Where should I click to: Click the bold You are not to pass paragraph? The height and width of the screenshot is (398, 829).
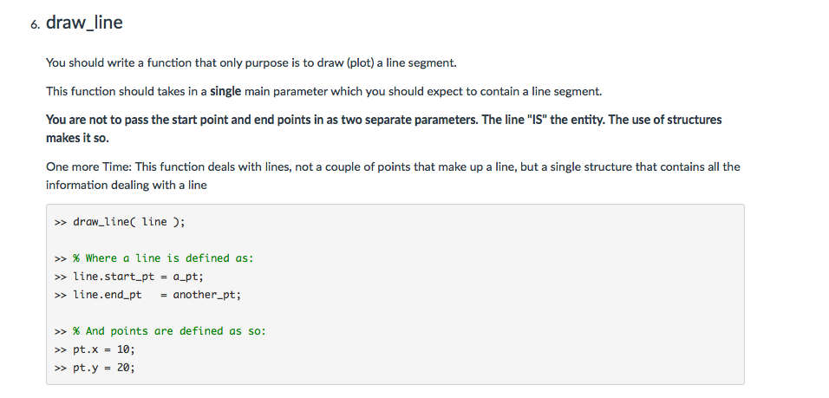pos(384,128)
